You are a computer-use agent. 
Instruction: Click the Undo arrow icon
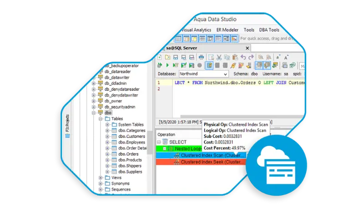pos(243,57)
